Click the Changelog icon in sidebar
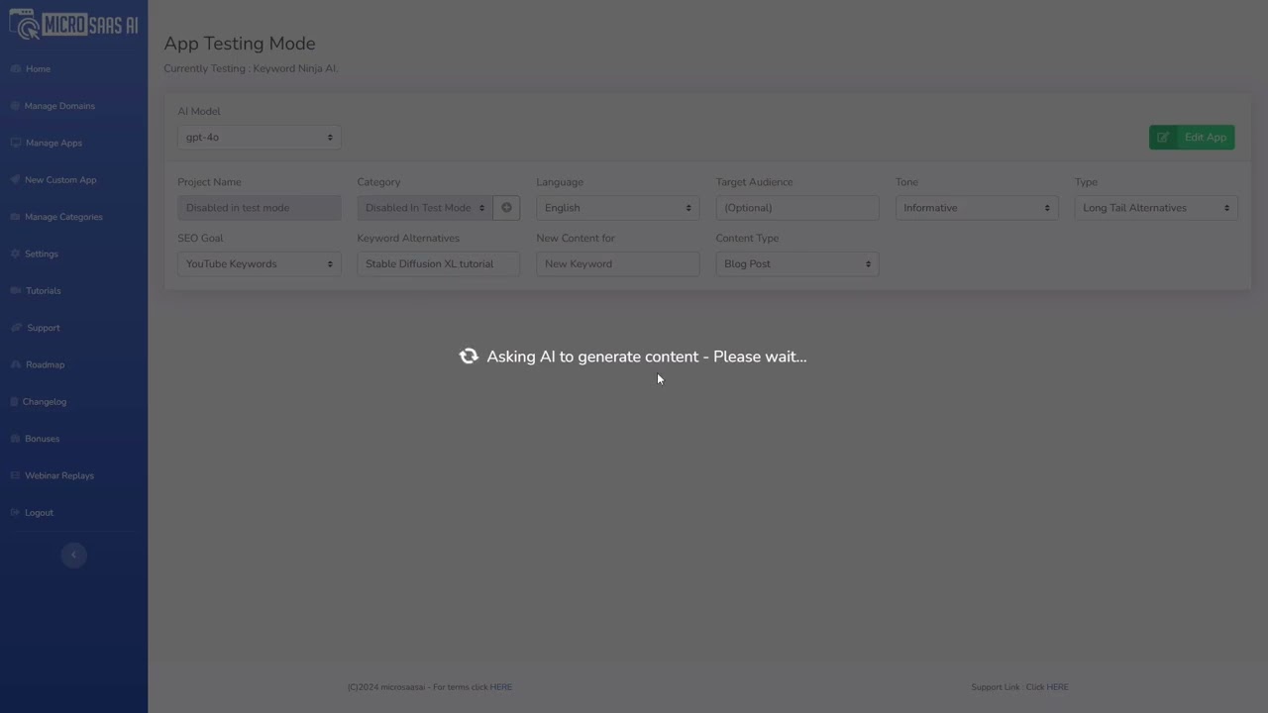 15,402
